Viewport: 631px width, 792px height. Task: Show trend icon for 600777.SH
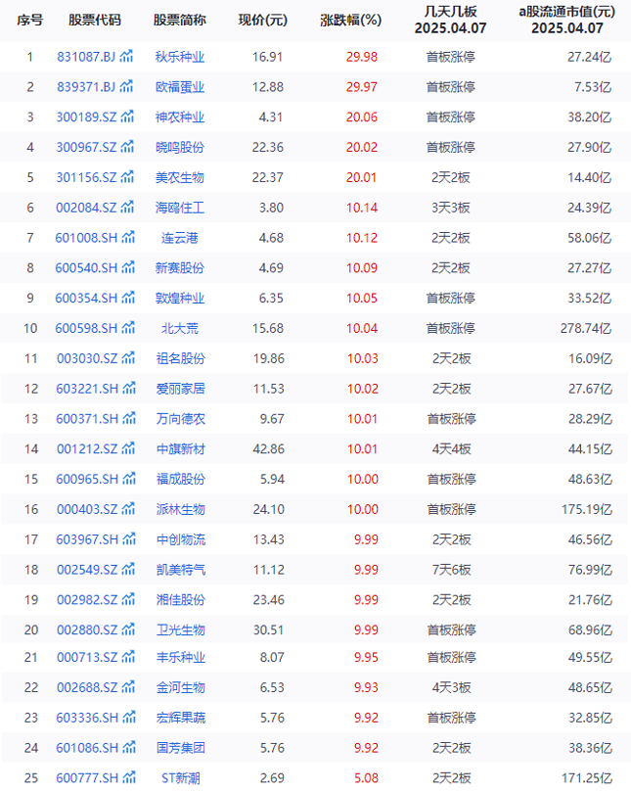tap(130, 777)
